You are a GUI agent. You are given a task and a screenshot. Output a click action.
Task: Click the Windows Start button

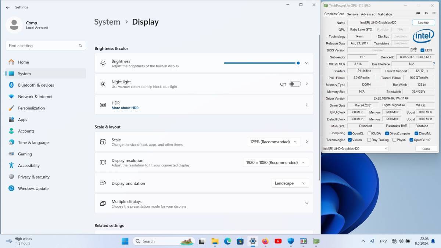pyautogui.click(x=125, y=241)
